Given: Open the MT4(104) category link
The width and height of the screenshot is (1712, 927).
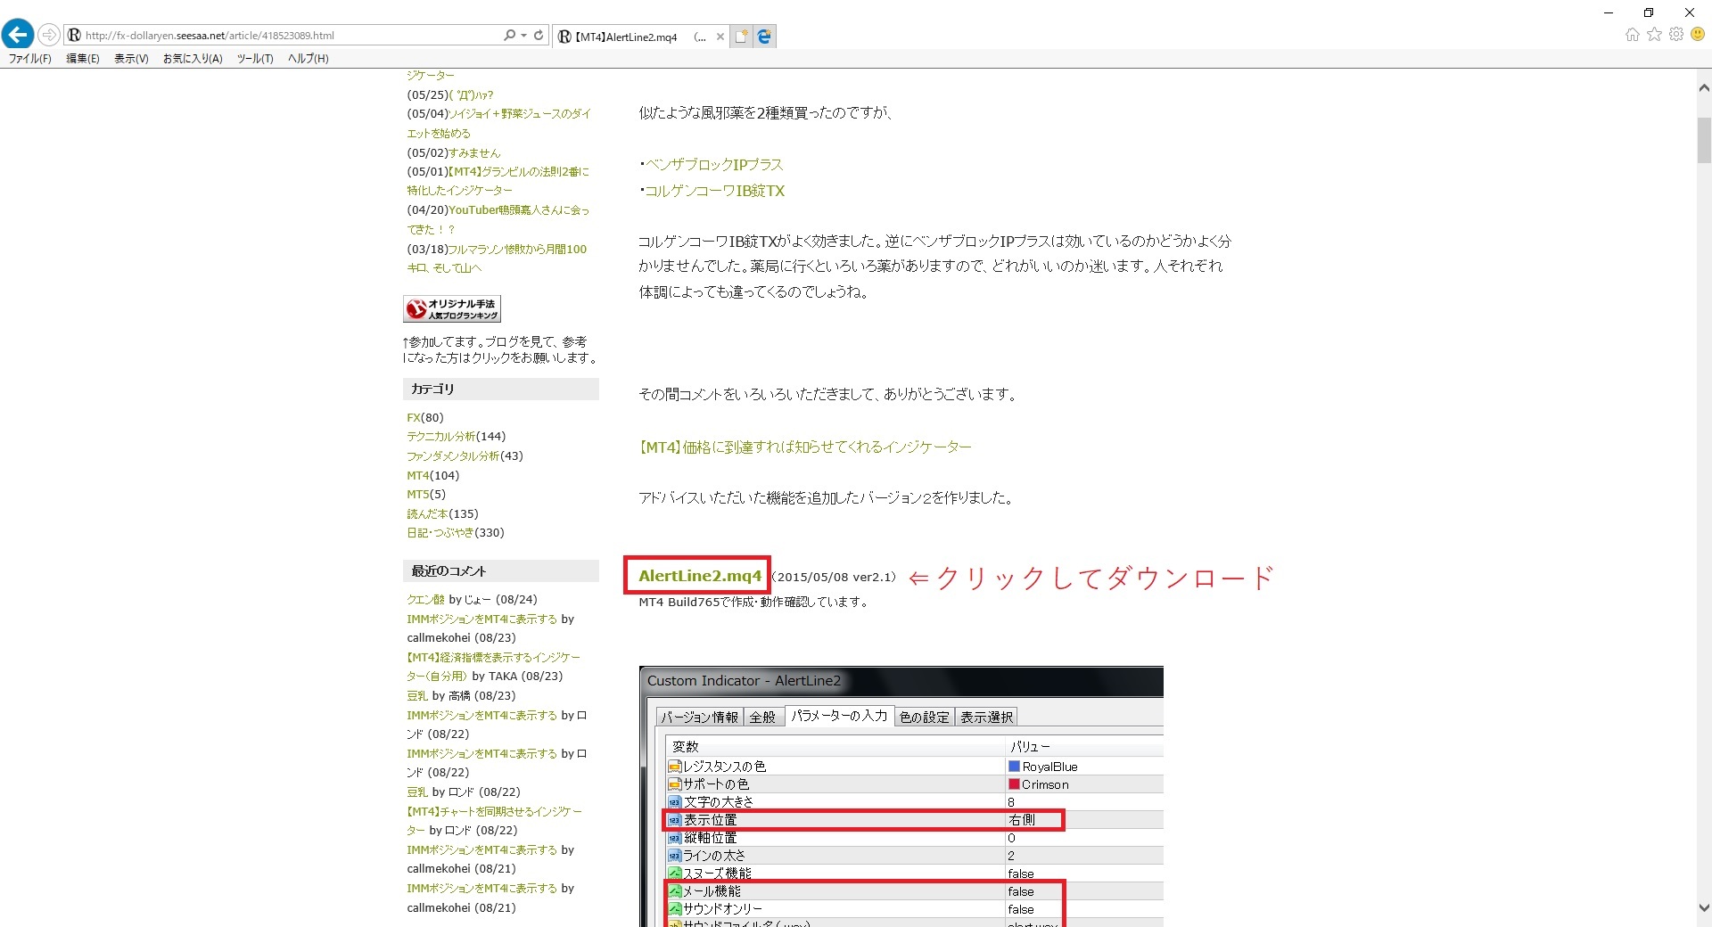Looking at the screenshot, I should click(432, 475).
